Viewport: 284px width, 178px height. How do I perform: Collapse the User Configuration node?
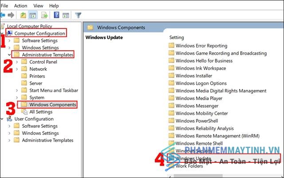(x=2, y=119)
